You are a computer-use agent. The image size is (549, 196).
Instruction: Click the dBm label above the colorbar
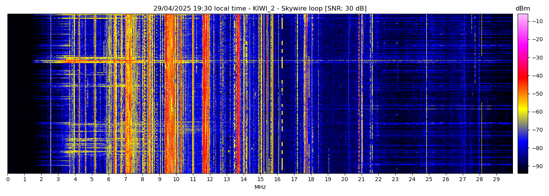click(x=522, y=9)
